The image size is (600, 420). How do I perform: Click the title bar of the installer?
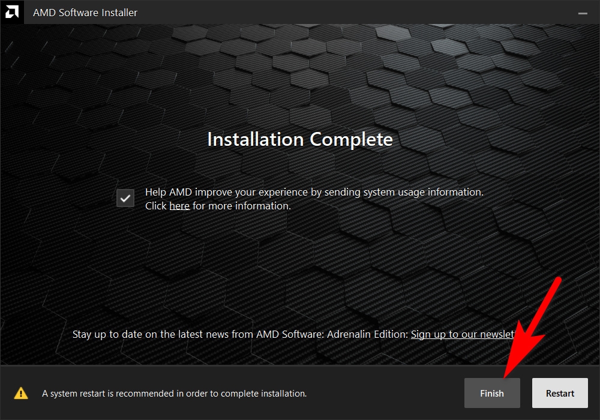[300, 12]
